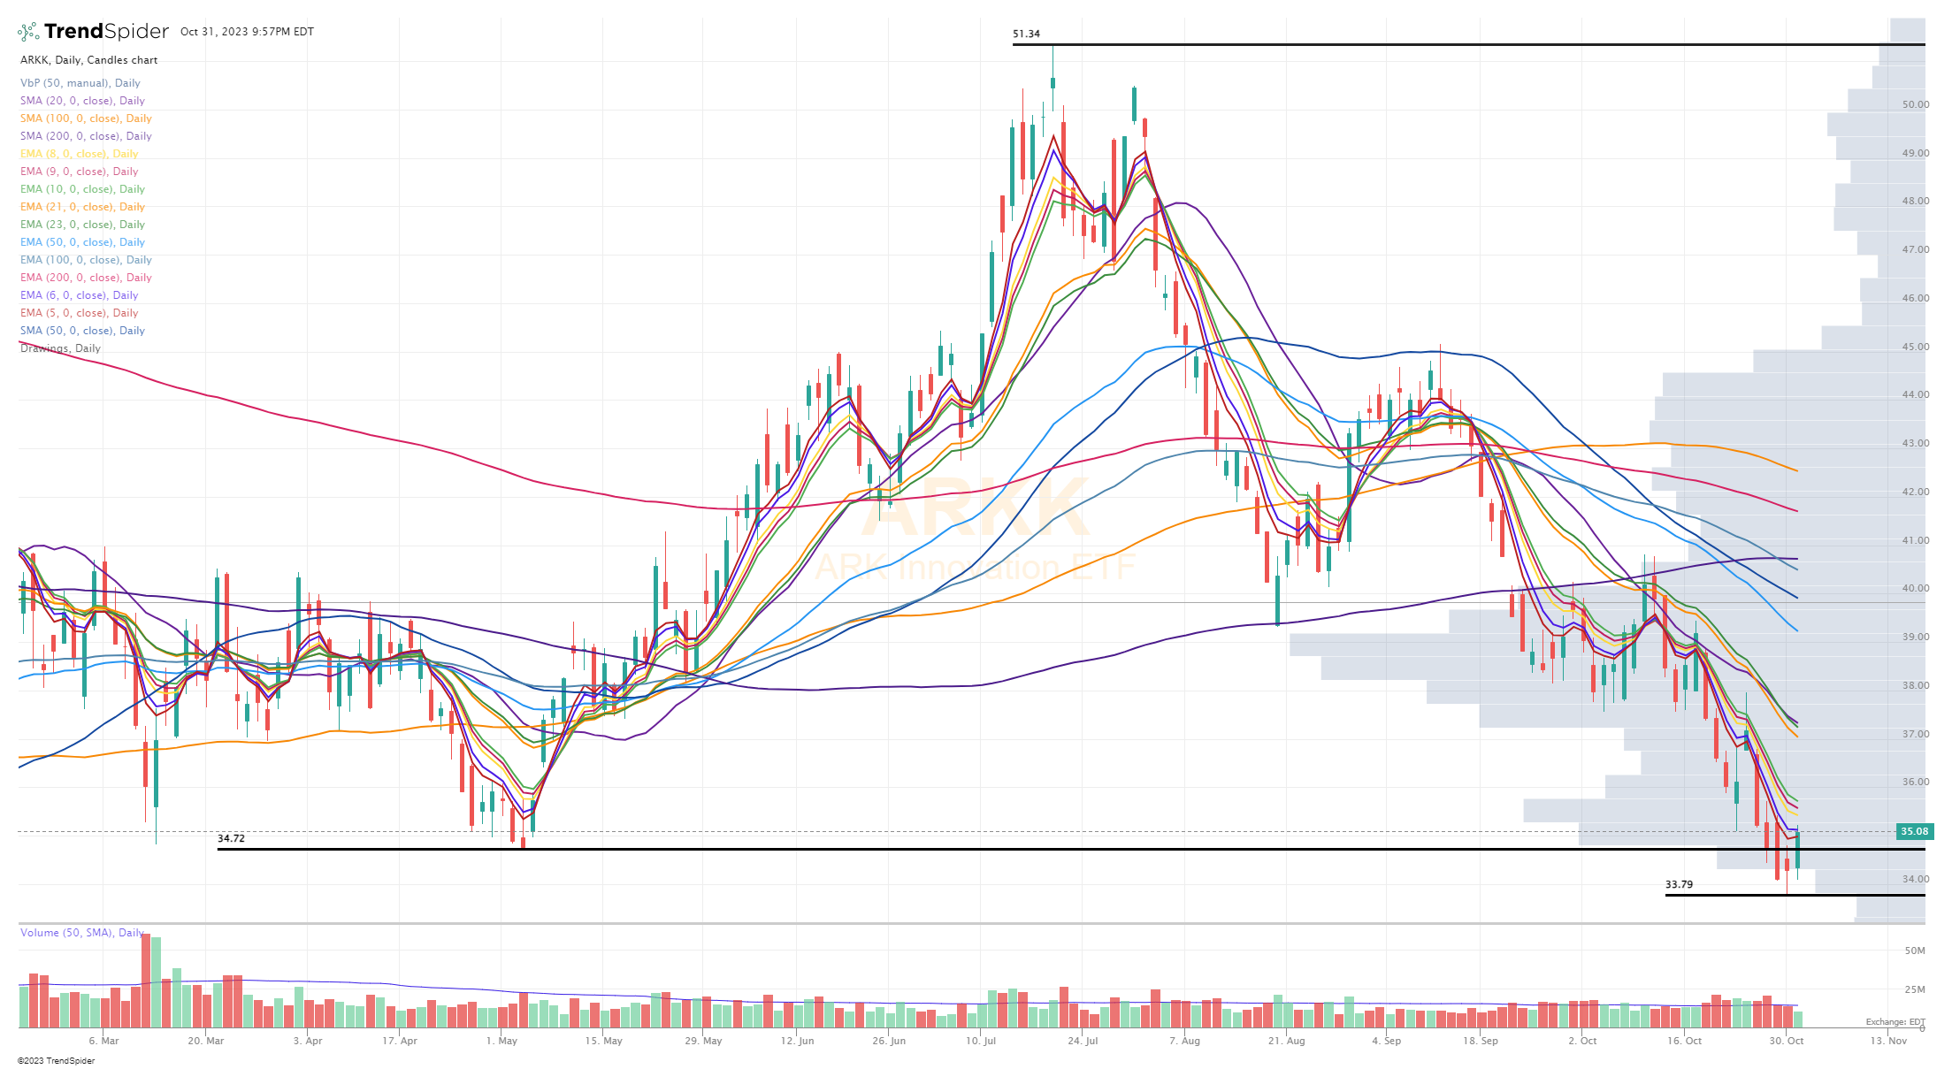The width and height of the screenshot is (1952, 1069).
Task: Click the 33.79 support line label
Action: (x=1679, y=884)
